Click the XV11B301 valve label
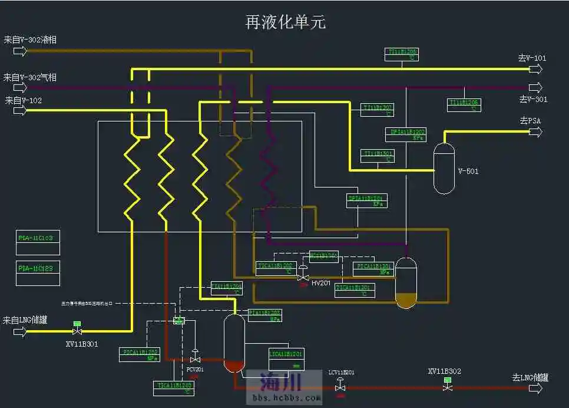 (x=82, y=344)
